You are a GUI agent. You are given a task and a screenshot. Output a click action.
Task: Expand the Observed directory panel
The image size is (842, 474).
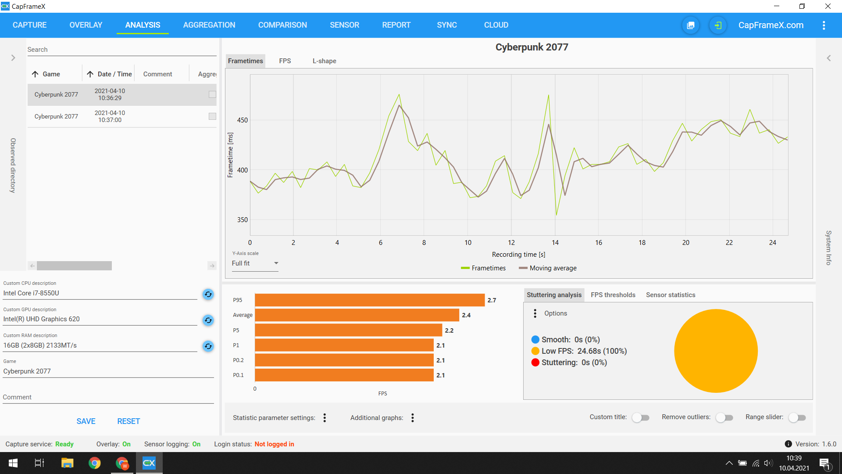pos(13,58)
